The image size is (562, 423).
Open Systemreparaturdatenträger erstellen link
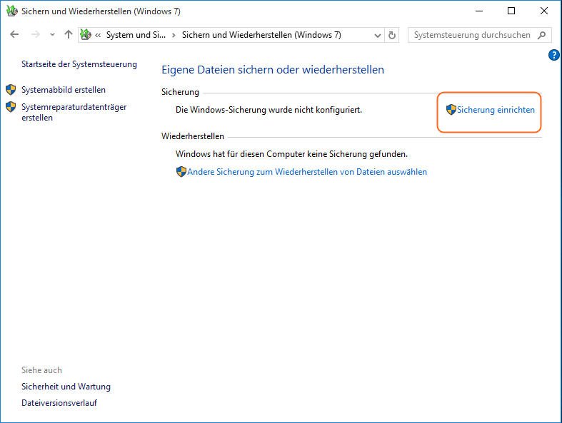(74, 112)
